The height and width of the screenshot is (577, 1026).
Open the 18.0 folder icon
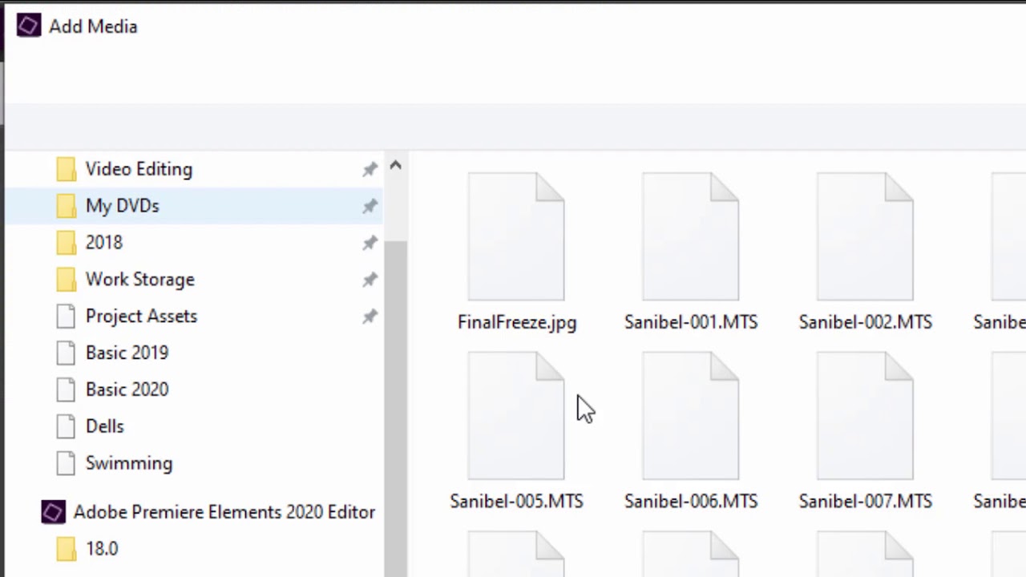click(x=67, y=549)
